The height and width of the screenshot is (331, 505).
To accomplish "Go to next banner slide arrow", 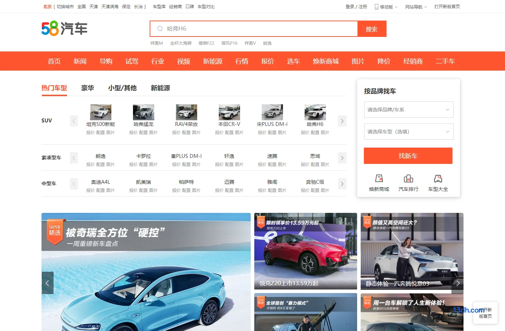I will coord(457,283).
